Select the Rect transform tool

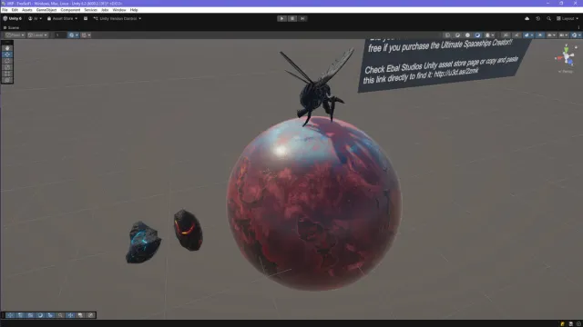[7, 74]
